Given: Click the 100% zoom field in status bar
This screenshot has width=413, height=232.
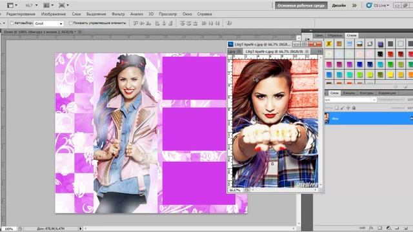Looking at the screenshot, I should pos(8,229).
